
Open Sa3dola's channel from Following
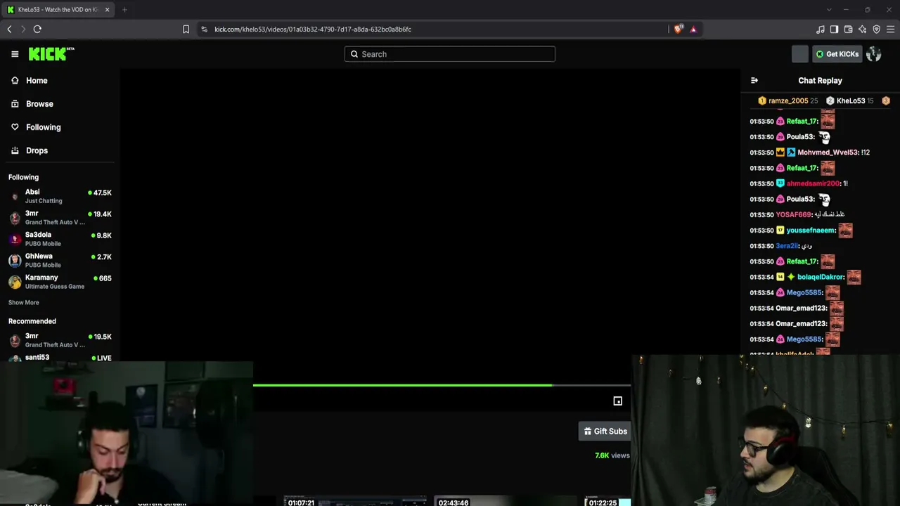(x=60, y=239)
